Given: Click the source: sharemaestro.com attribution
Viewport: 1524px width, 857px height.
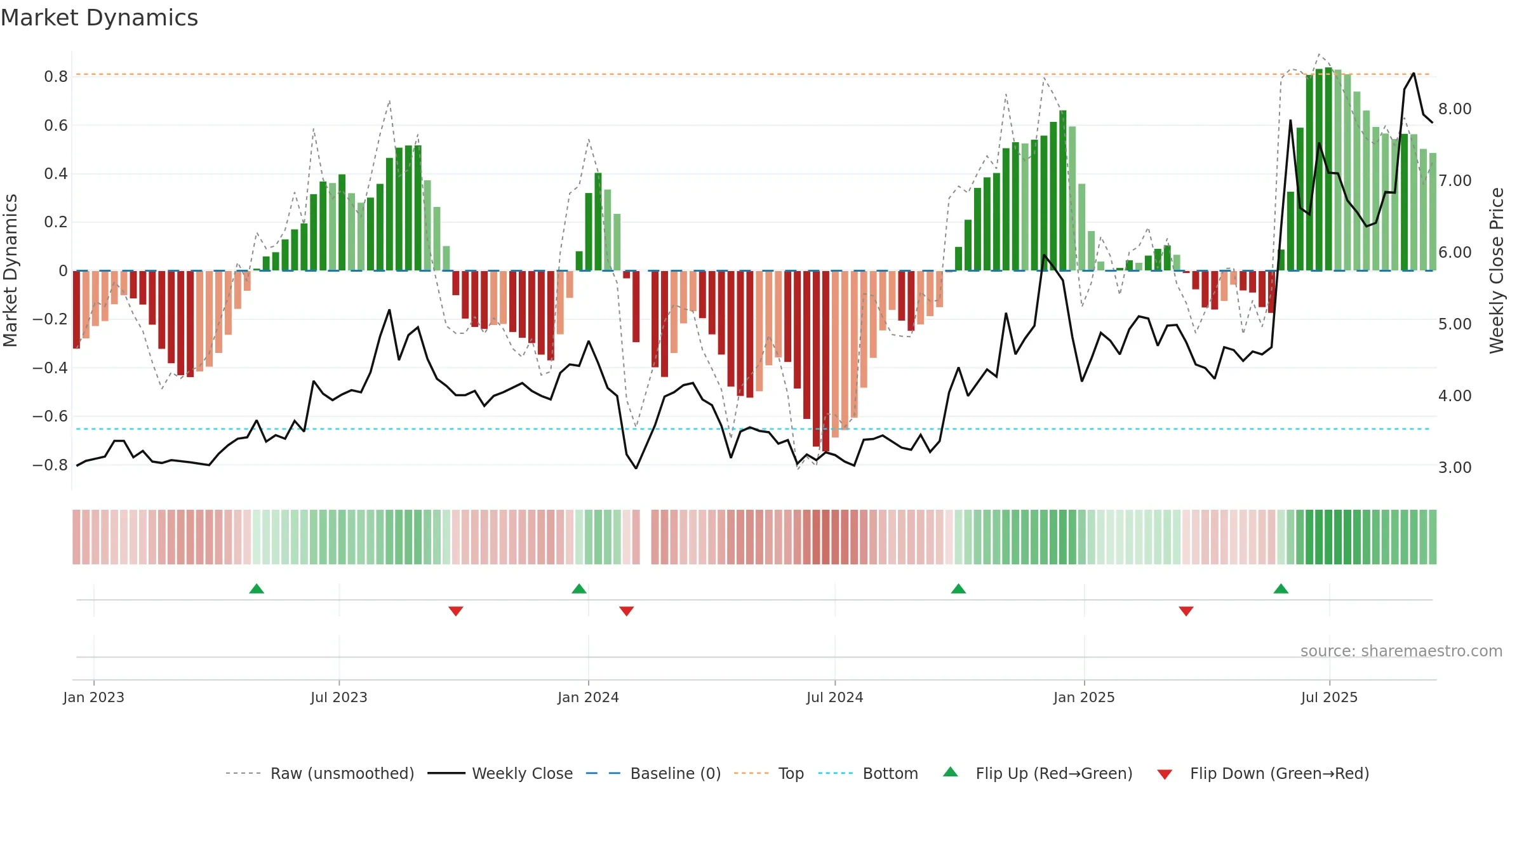Looking at the screenshot, I should click(x=1401, y=651).
